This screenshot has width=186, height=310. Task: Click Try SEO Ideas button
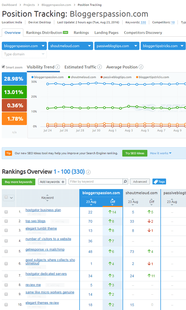pos(135,153)
